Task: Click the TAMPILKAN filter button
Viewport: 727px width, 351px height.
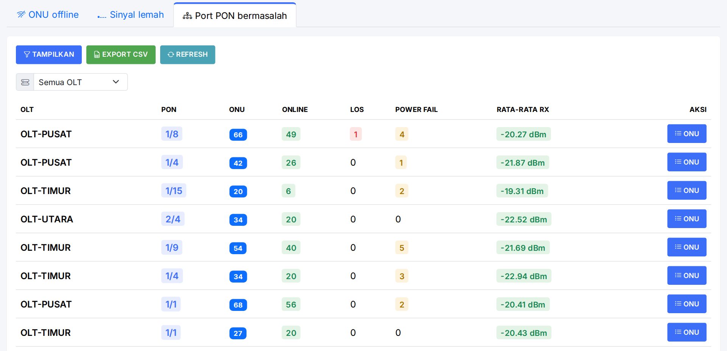Action: [x=49, y=54]
